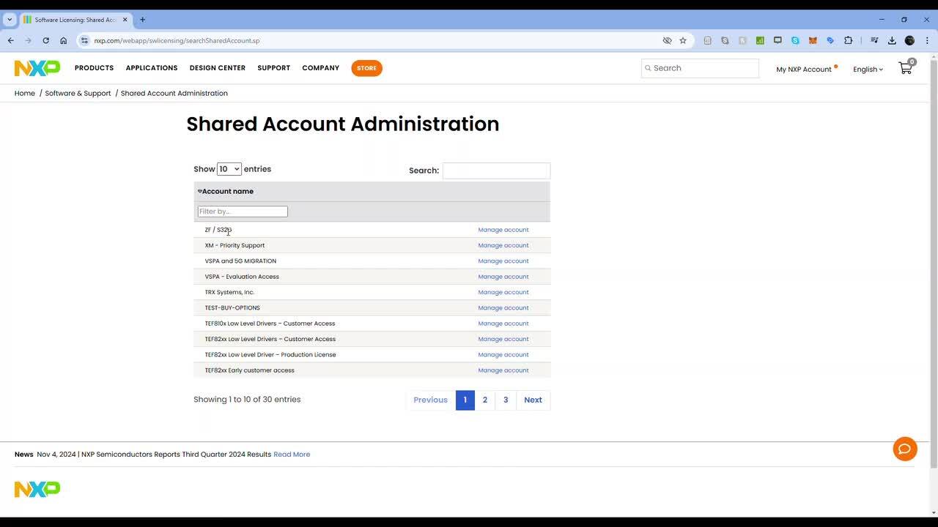Screen dimensions: 938x527
Task: Expand the Show entries count dropdown
Action: tap(229, 169)
